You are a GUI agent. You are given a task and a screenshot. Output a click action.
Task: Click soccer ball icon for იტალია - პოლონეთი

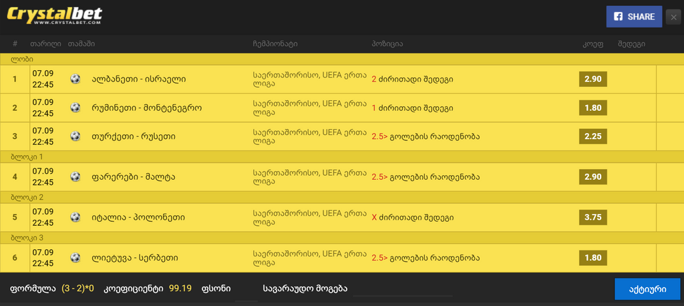(x=75, y=217)
